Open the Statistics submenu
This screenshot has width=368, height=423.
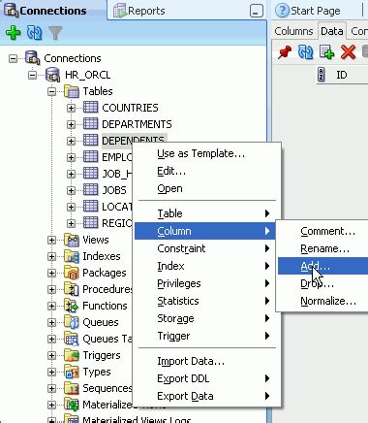tap(205, 301)
